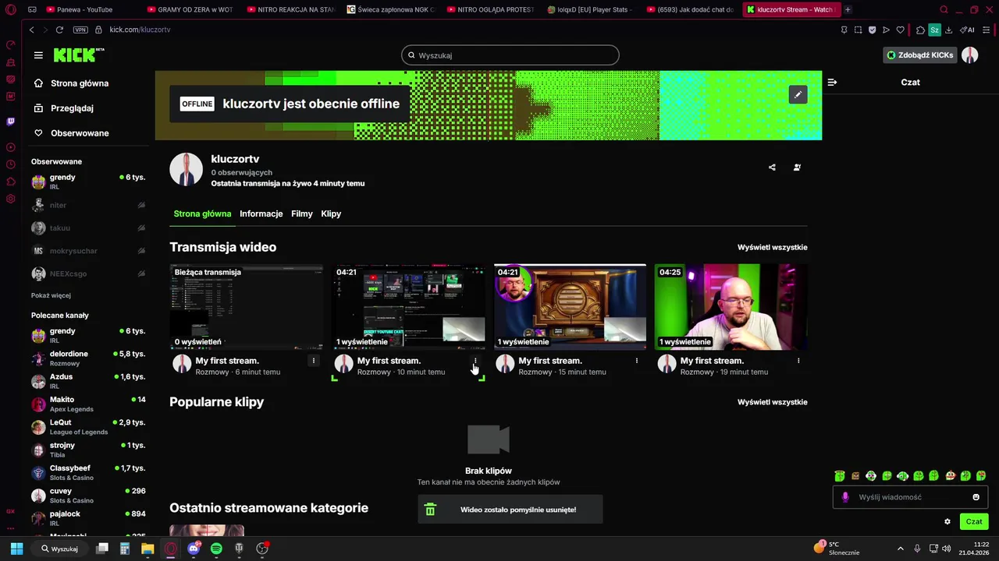Click Wyświetl wszystkie for Popularne klipy

(772, 402)
